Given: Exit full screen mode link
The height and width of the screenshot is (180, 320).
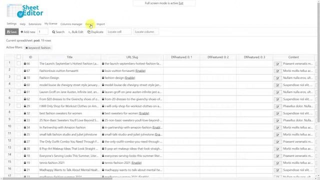Looking at the screenshot, I should click(181, 3).
